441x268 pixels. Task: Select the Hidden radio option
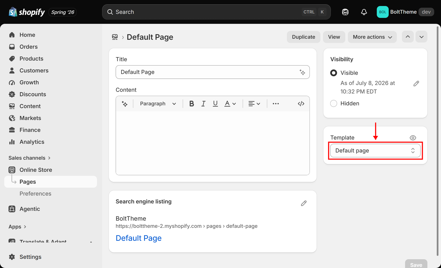click(x=334, y=103)
